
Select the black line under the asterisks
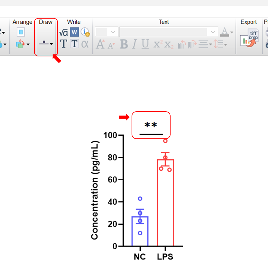(151, 134)
